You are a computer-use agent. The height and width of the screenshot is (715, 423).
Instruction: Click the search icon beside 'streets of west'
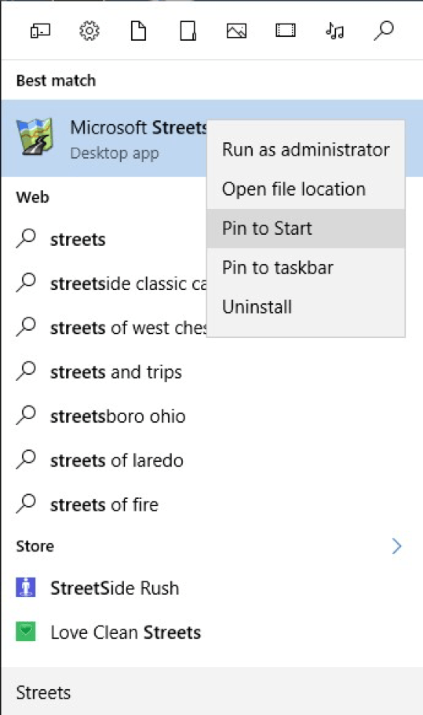click(26, 327)
